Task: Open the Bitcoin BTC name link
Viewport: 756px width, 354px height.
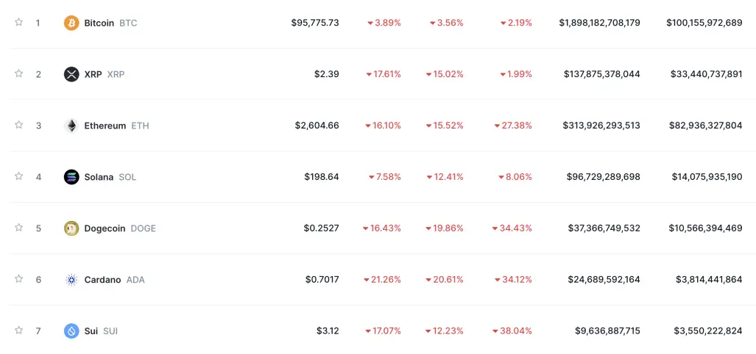Action: [x=110, y=23]
